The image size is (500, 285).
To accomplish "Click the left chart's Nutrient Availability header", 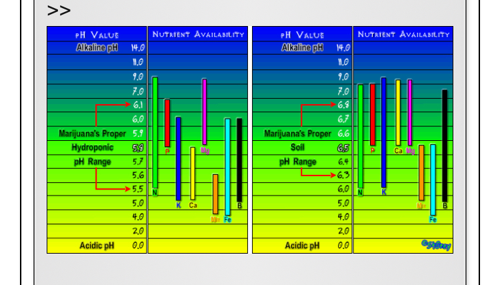I will (x=198, y=34).
